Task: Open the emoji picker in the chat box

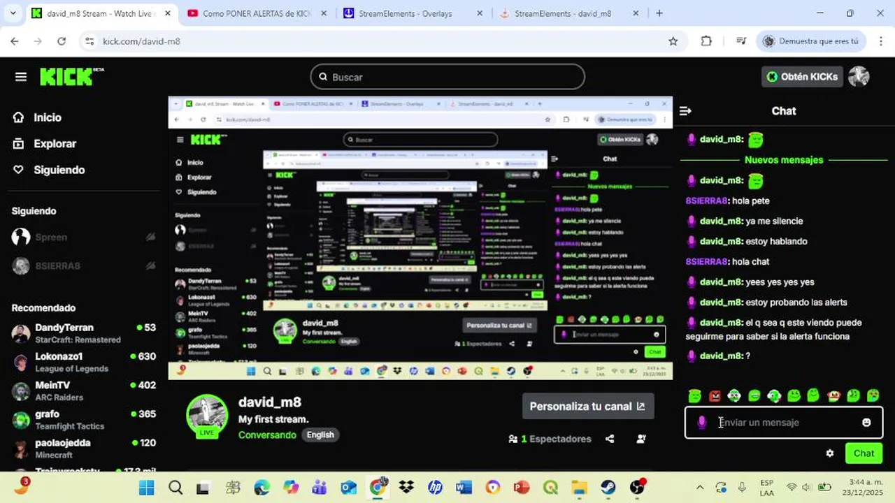Action: pos(866,423)
